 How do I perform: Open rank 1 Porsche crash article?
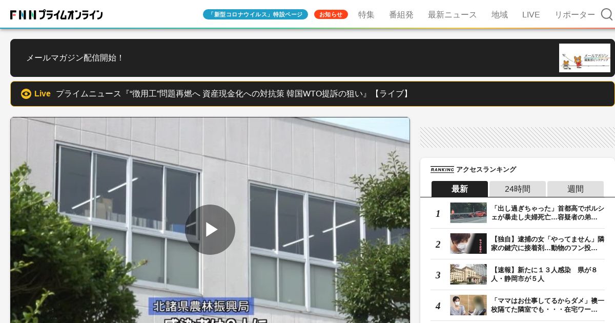547,213
